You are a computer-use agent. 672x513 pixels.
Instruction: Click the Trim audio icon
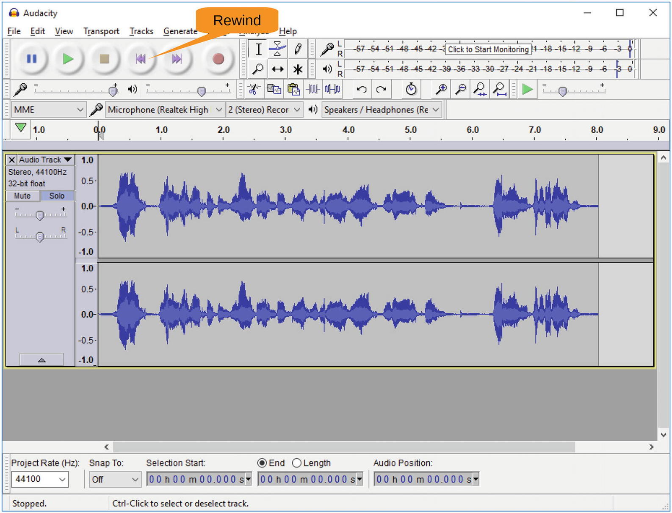tap(313, 89)
